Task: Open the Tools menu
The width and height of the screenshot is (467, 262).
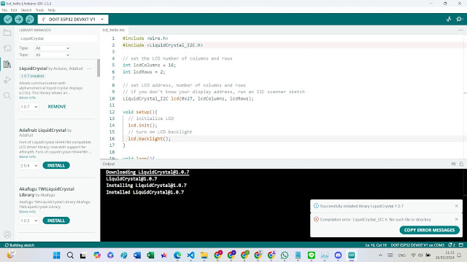Action: click(39, 10)
